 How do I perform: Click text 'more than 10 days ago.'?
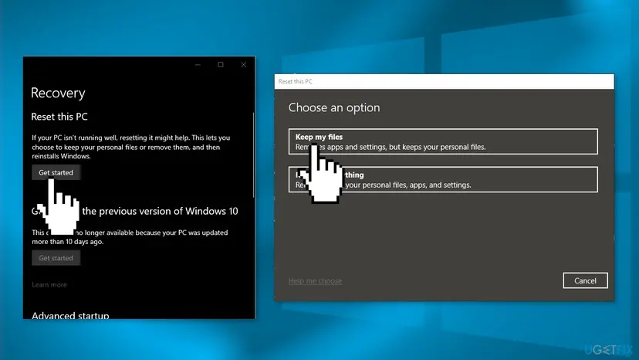click(x=68, y=242)
